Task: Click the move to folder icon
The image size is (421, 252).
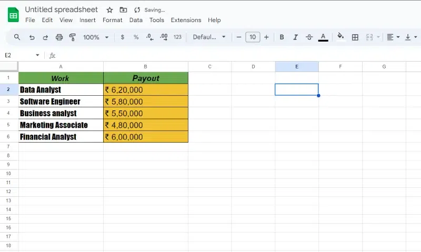Action: (123, 10)
